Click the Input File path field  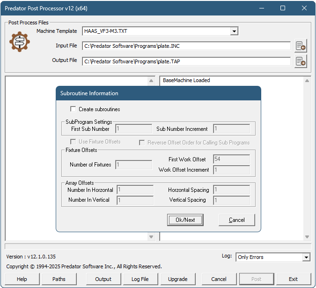(186, 46)
